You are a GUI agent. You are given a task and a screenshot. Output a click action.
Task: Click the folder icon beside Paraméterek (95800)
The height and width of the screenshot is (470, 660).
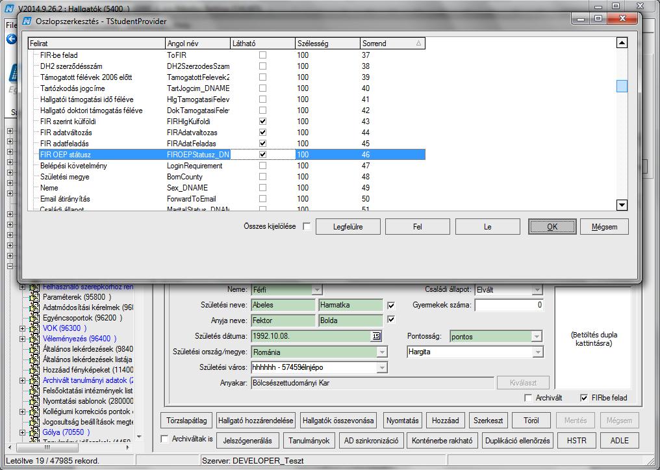coord(34,297)
